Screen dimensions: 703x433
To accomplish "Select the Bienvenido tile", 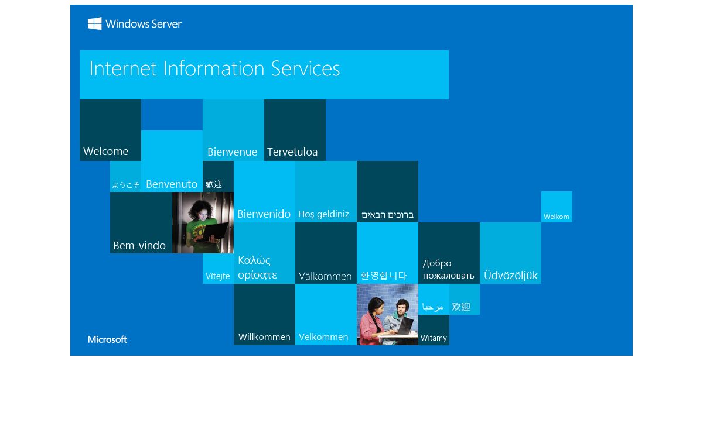I will click(264, 191).
